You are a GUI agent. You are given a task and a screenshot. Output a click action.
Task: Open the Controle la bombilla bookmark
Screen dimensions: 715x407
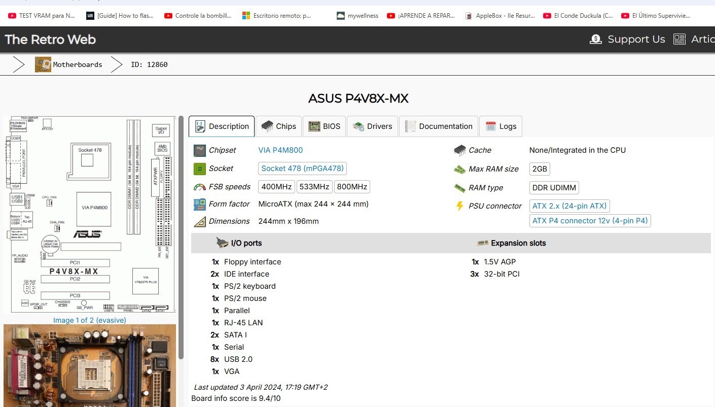pos(198,16)
